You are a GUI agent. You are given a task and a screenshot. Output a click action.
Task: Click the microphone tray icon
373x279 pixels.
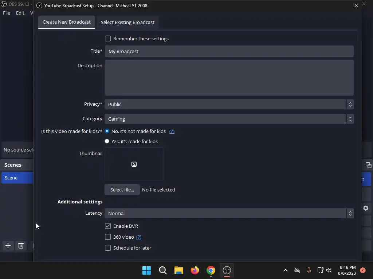point(309,270)
